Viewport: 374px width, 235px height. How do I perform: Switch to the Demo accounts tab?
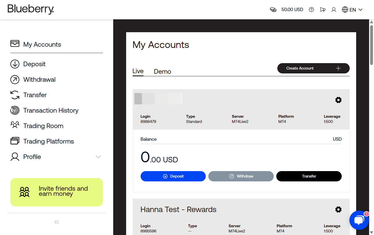(163, 72)
